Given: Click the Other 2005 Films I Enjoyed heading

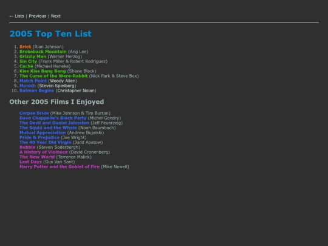Looking at the screenshot, I should (x=56, y=101).
